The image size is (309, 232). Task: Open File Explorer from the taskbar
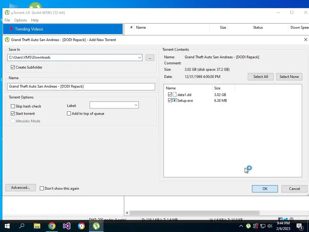point(37,226)
